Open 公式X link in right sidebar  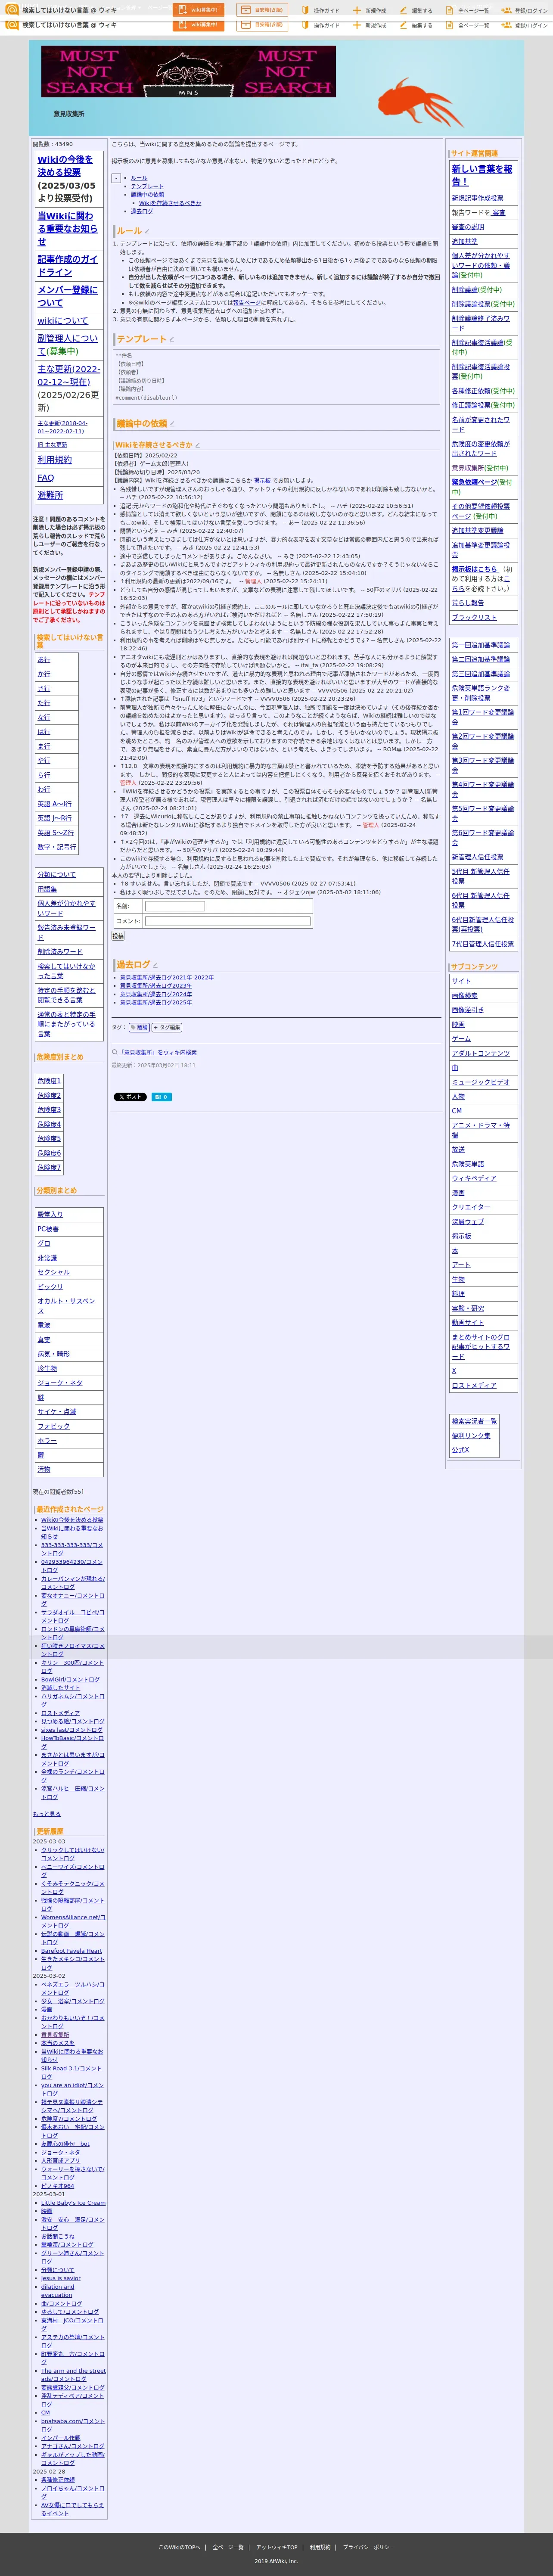[460, 1450]
